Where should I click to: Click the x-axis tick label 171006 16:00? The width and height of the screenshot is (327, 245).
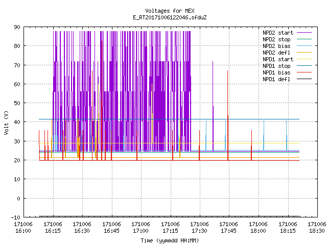click(x=23, y=228)
